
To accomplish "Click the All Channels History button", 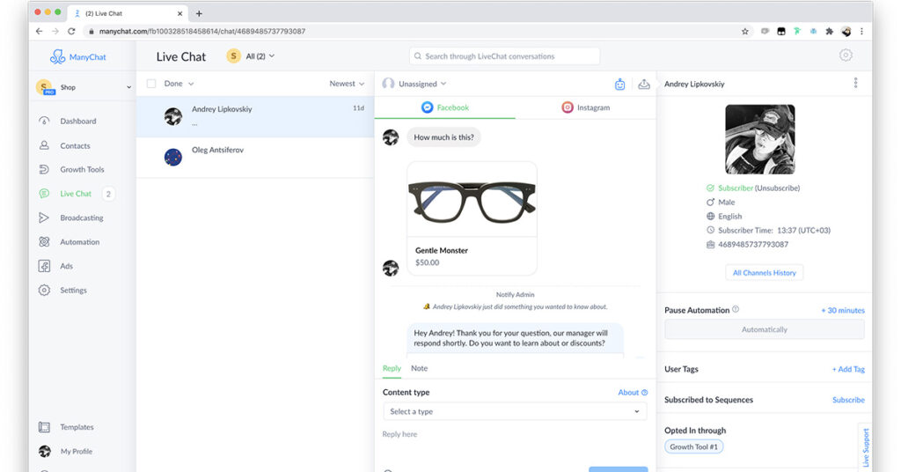I will click(x=764, y=273).
